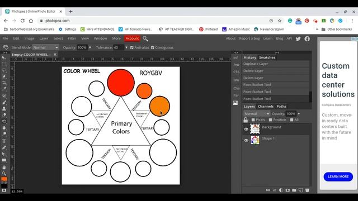Image resolution: width=358 pixels, height=201 pixels.
Task: Create new folder in Layers panel
Action: click(x=294, y=190)
